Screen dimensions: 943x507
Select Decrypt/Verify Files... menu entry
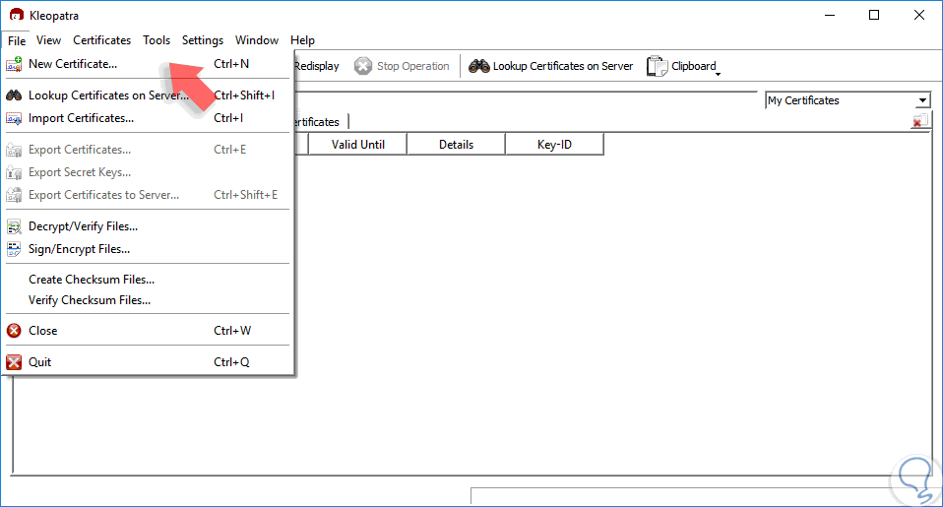[148, 226]
